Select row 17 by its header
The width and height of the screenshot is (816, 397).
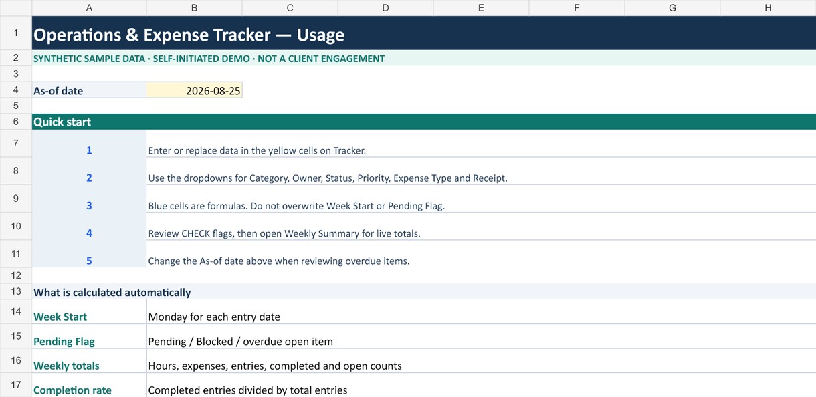[16, 385]
